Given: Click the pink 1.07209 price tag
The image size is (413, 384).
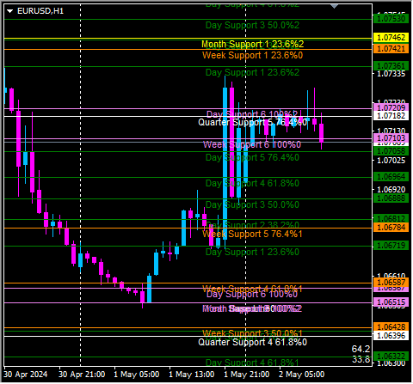Looking at the screenshot, I should pyautogui.click(x=391, y=108).
